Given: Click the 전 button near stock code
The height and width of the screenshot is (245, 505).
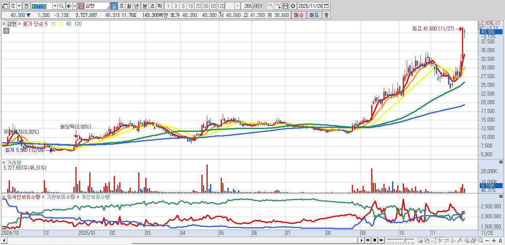Looking at the screenshot, I should (x=26, y=6).
